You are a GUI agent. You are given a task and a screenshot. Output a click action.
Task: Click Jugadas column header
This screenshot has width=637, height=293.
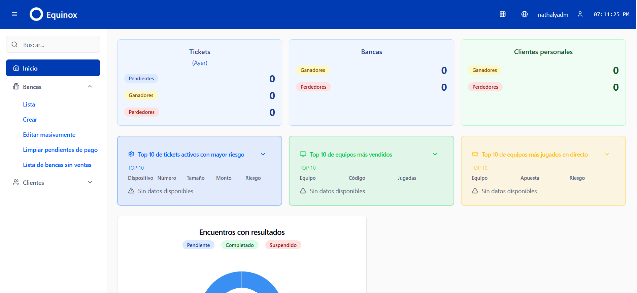coord(407,178)
